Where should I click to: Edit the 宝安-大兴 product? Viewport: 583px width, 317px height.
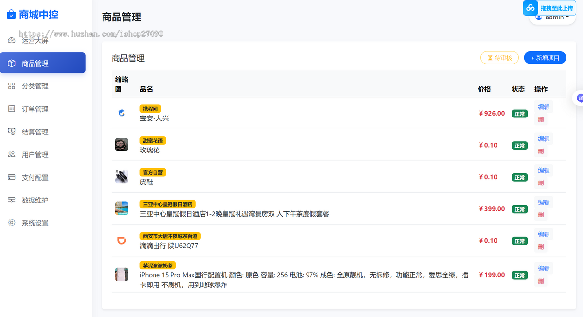pyautogui.click(x=544, y=107)
